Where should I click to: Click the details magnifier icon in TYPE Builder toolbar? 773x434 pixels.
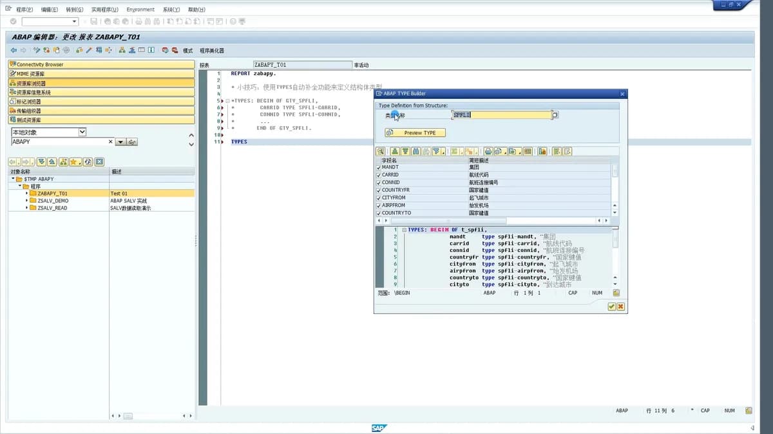point(381,151)
